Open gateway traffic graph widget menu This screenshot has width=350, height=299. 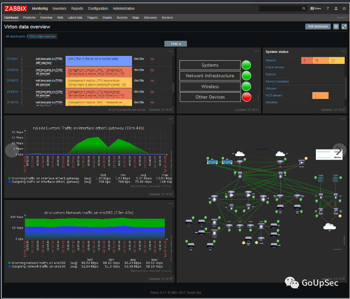[x=171, y=119]
